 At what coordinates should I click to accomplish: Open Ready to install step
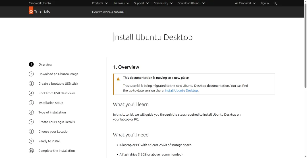[x=49, y=141]
